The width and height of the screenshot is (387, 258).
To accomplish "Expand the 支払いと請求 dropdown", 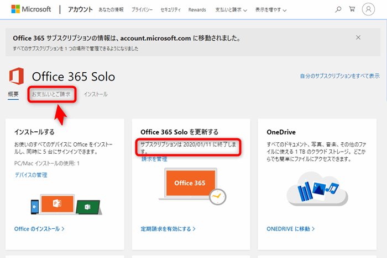I will 231,10.
